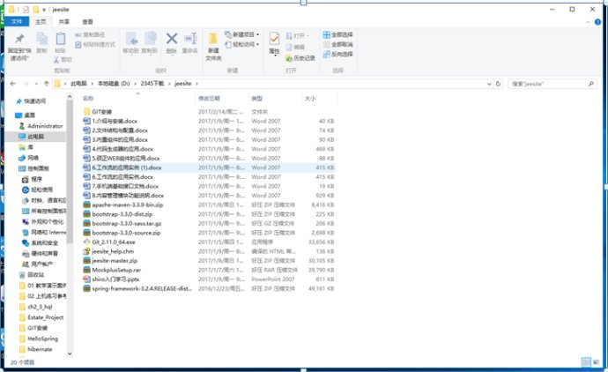608x372 pixels.
Task: Open the Easy access (轻松访问) dropdown
Action: point(242,45)
